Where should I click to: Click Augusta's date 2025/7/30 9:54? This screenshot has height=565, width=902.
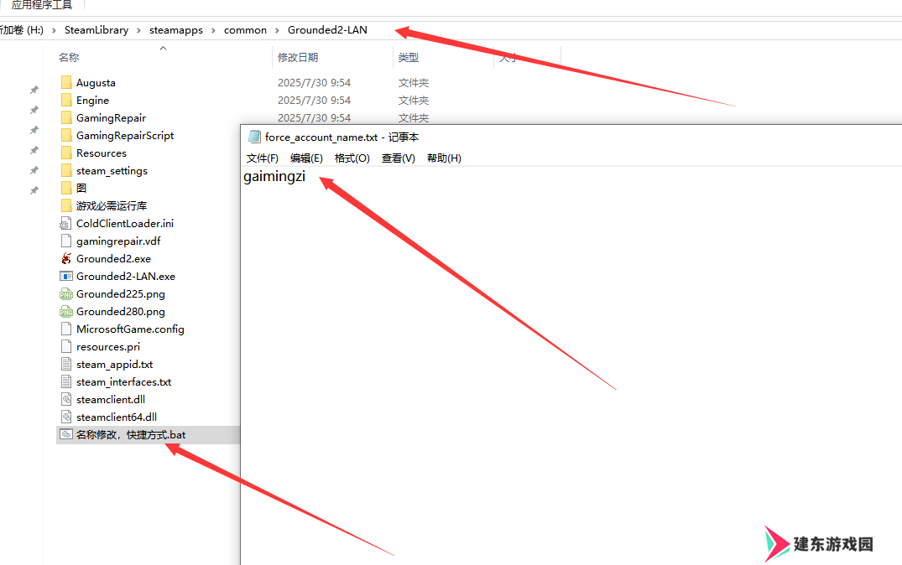point(314,83)
